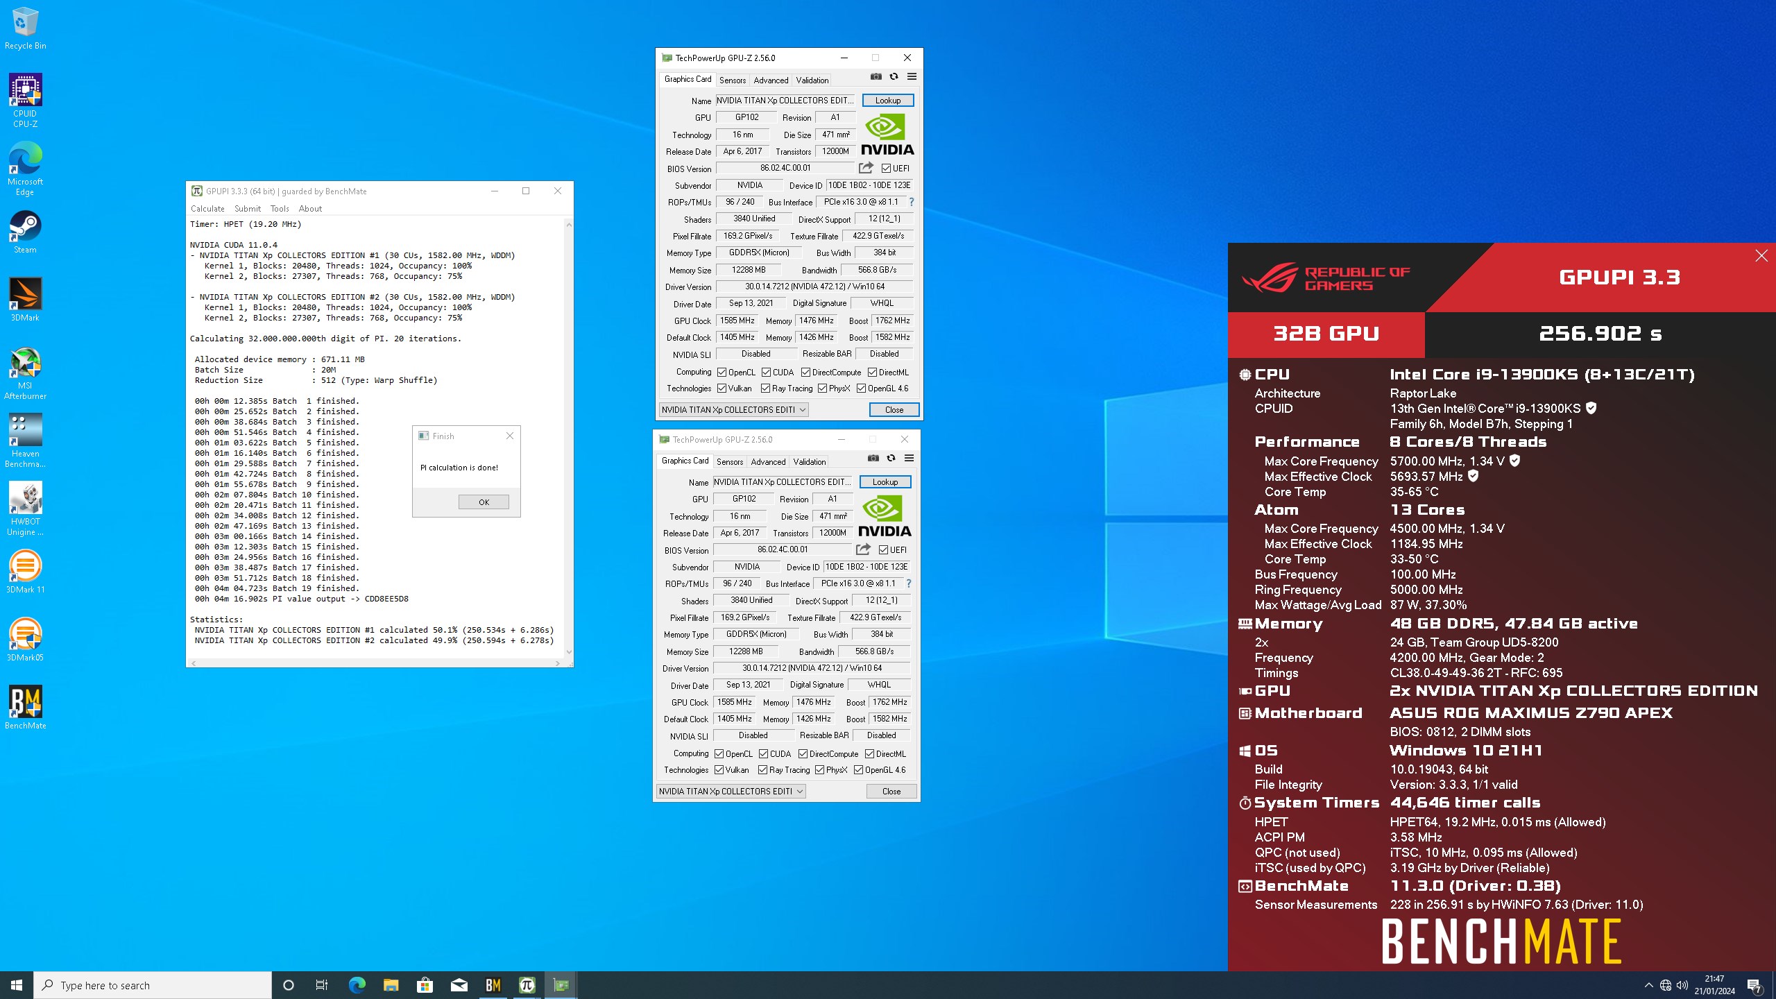Viewport: 1776px width, 999px height.
Task: Select the Steam desktop shortcut
Action: click(x=25, y=232)
